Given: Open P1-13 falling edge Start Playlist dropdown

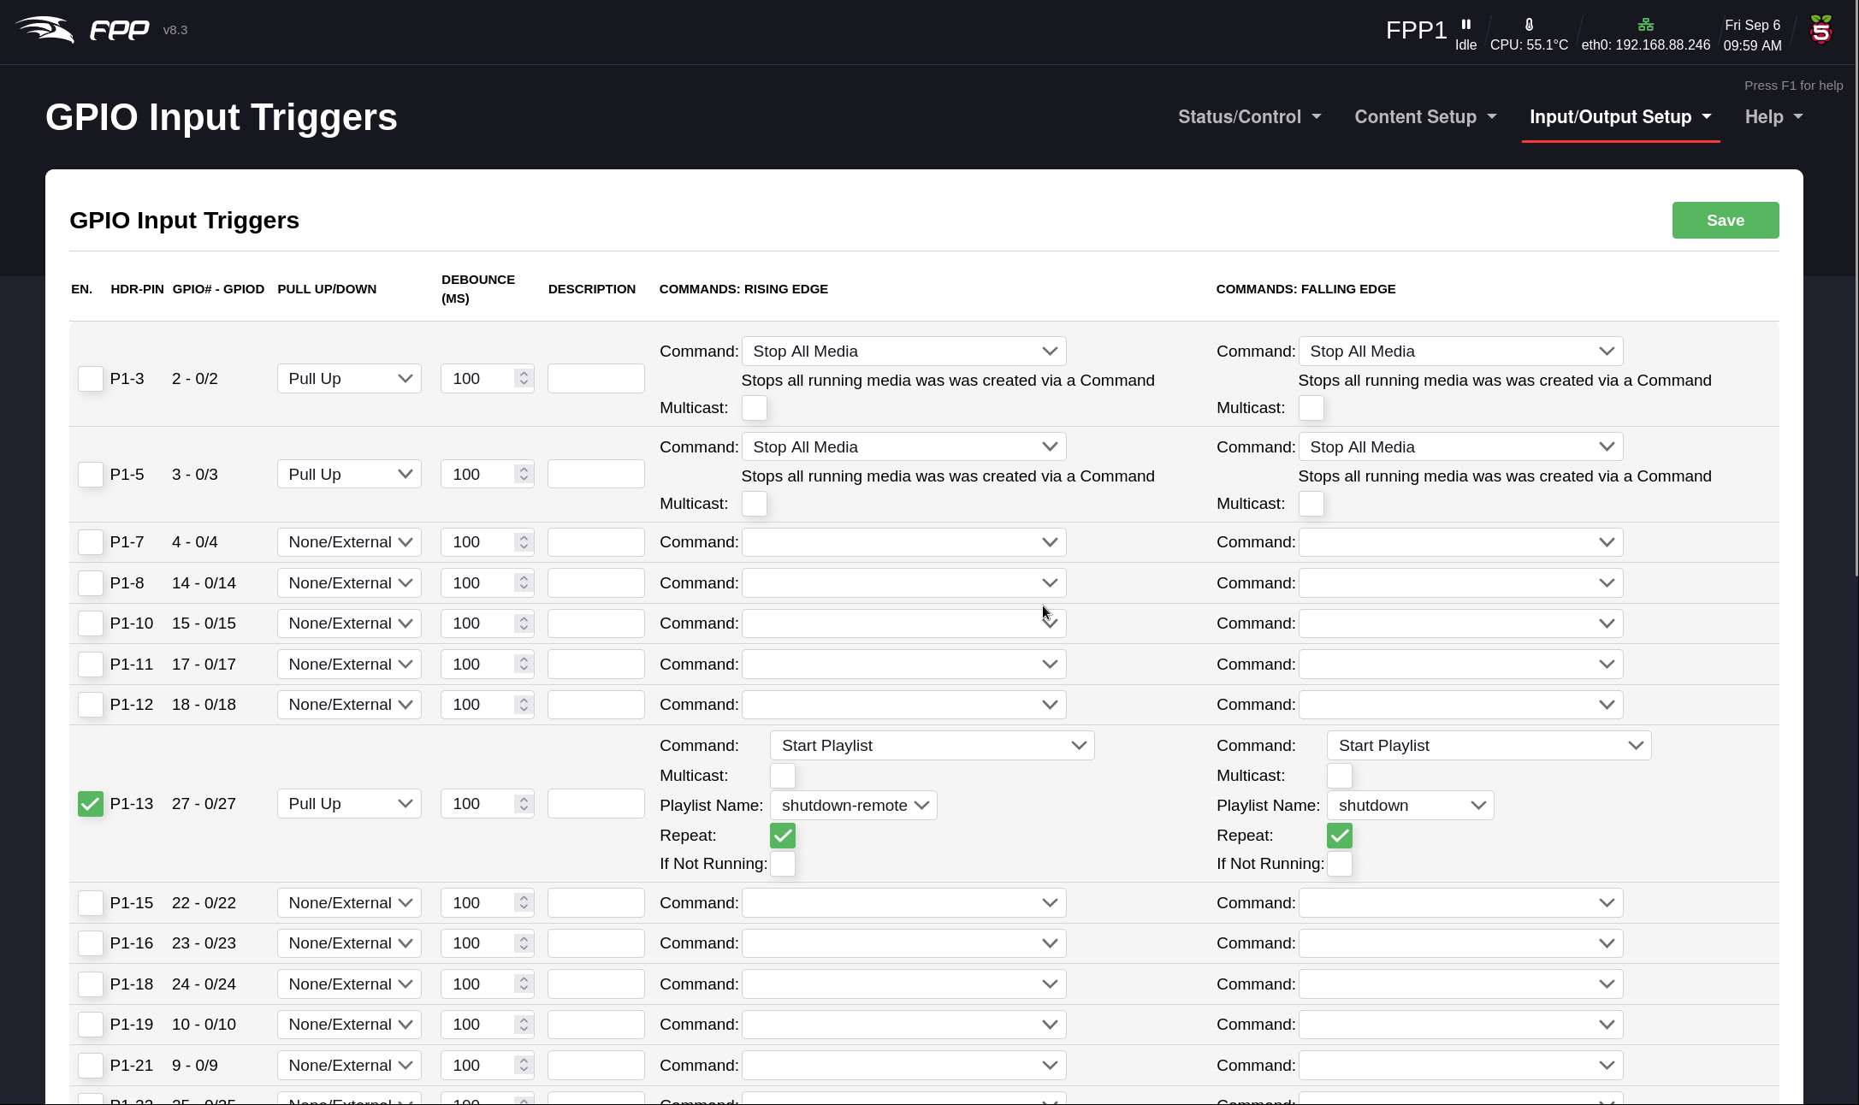Looking at the screenshot, I should (x=1488, y=746).
